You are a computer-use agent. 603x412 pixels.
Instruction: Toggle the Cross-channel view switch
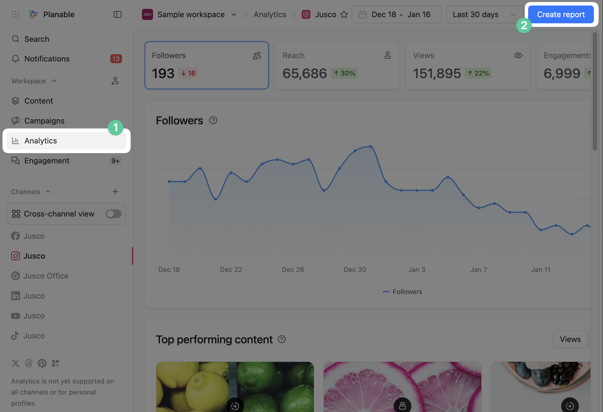(113, 214)
